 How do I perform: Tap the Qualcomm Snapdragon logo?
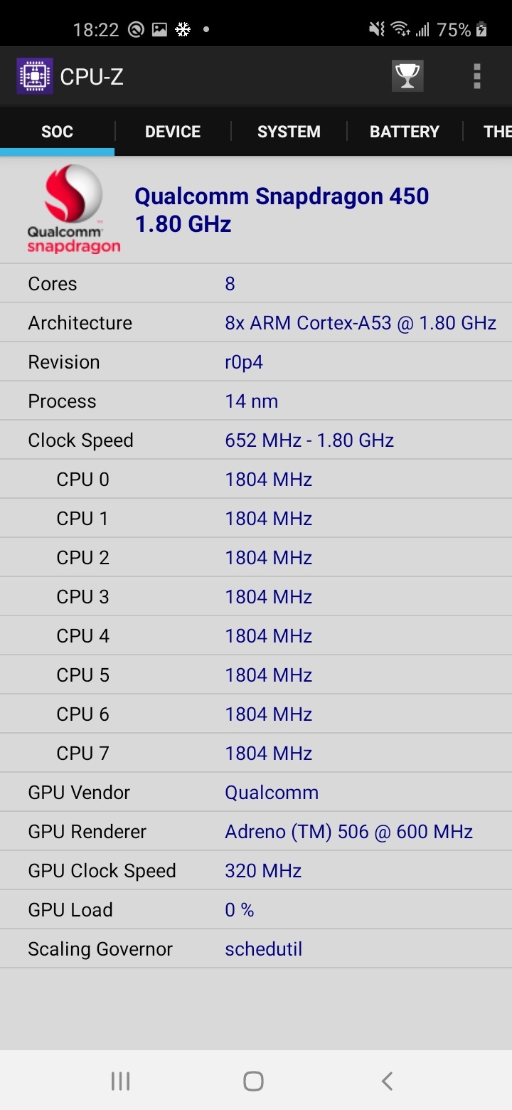[x=73, y=209]
